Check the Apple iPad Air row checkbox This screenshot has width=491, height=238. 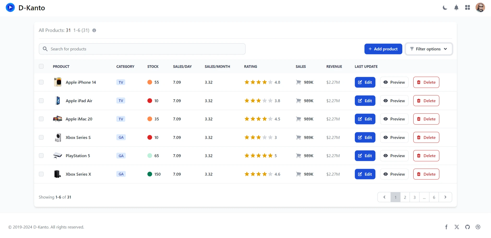41,101
